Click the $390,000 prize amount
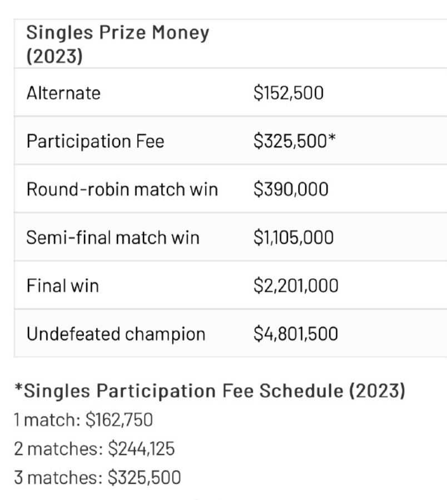The width and height of the screenshot is (447, 500). (x=290, y=190)
